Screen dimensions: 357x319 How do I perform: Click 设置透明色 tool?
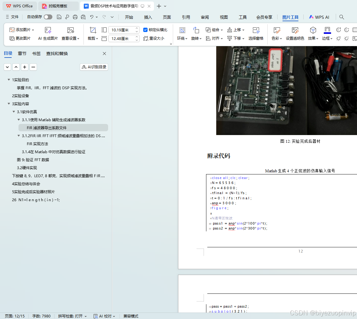point(295,34)
